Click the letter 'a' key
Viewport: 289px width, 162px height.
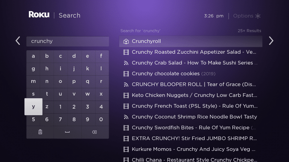click(33, 56)
